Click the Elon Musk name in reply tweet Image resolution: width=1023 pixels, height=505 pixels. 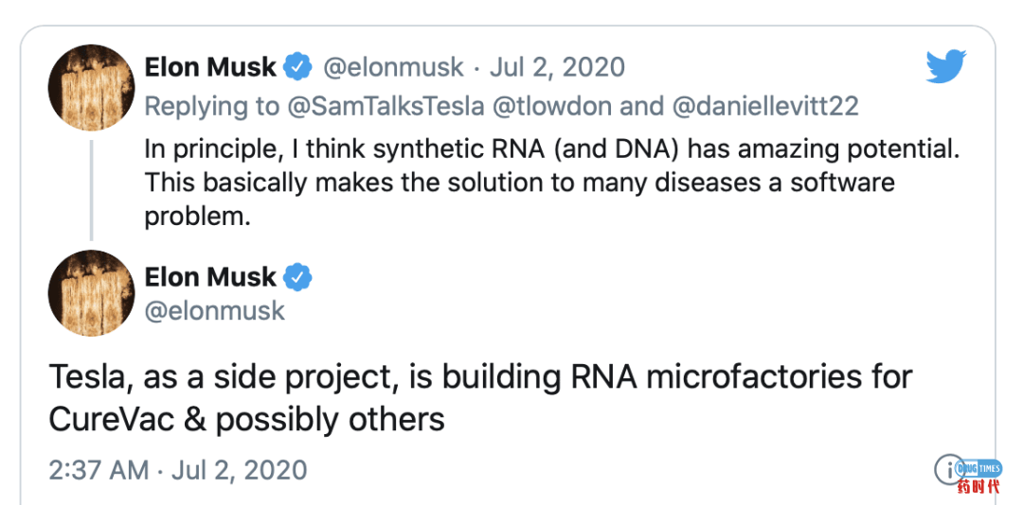(210, 67)
